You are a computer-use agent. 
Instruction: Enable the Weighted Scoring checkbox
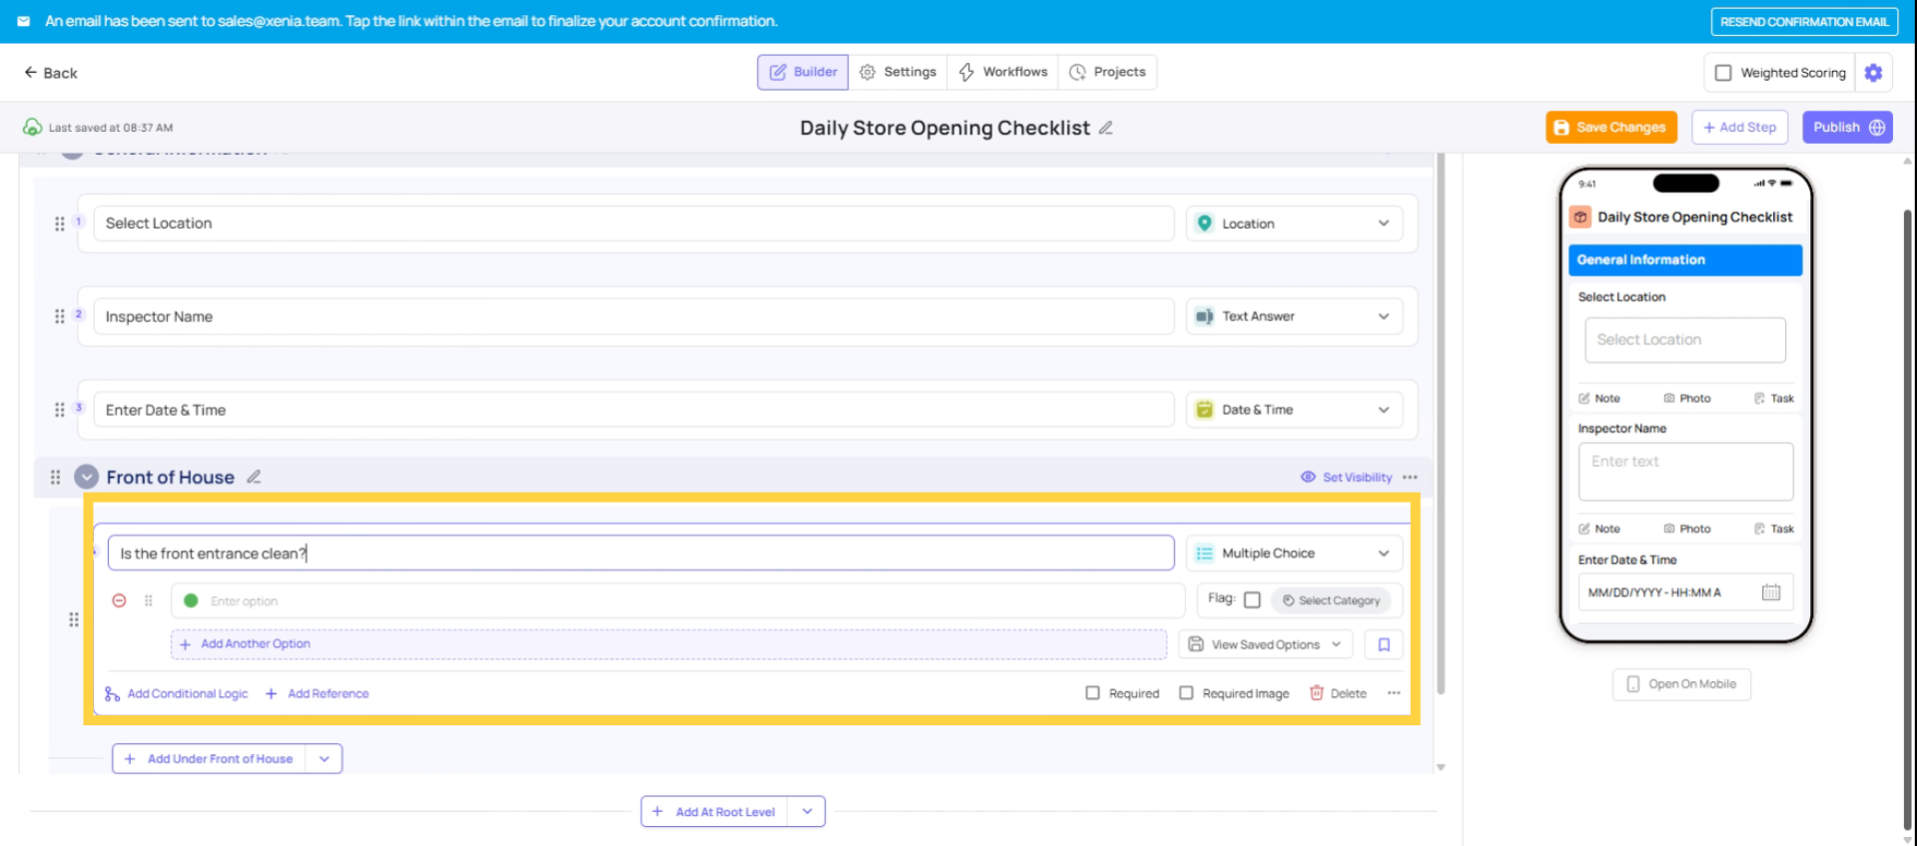[1723, 73]
